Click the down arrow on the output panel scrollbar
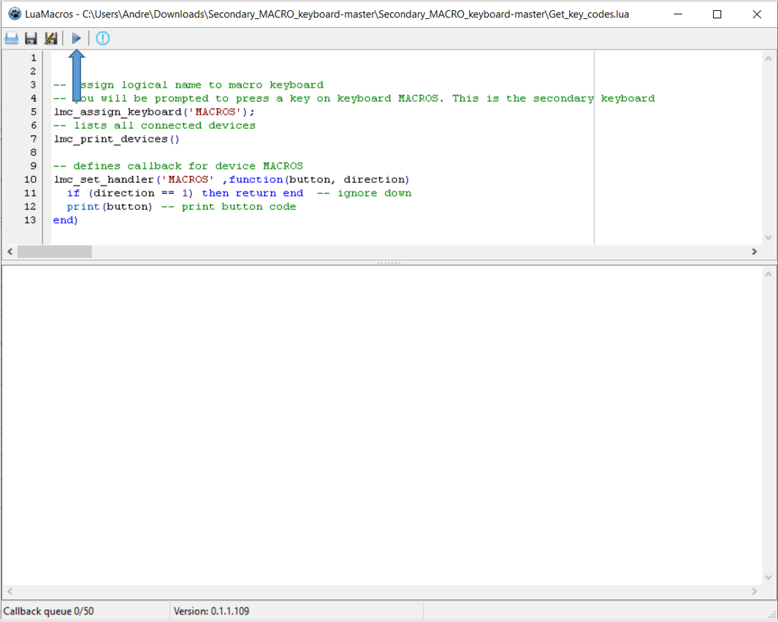Viewport: 778px width, 622px height. point(768,577)
